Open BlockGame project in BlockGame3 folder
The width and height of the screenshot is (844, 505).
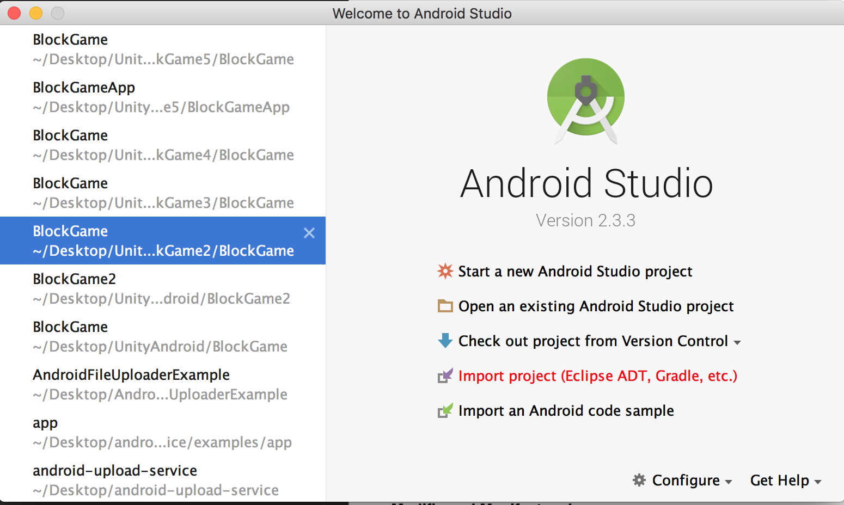pyautogui.click(x=163, y=193)
